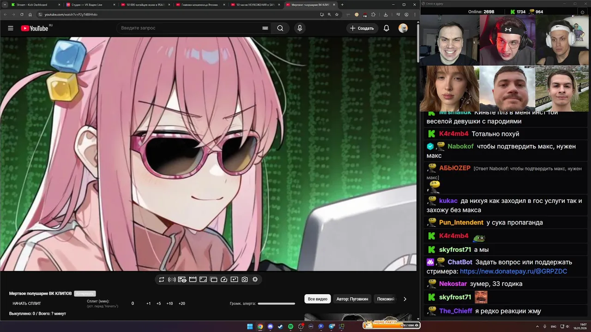Add +5 minutes to the split
Viewport: 591px width, 332px height.
pyautogui.click(x=158, y=303)
